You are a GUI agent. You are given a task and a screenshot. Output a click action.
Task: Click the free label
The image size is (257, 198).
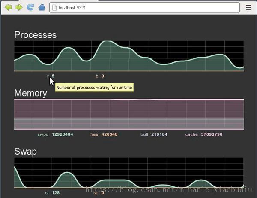pyautogui.click(x=94, y=134)
